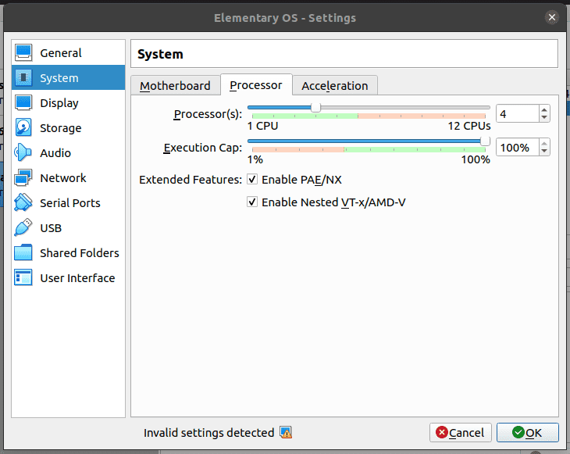Screen dimensions: 570x454
Task: Switch to the Motherboard tab
Action: tap(175, 86)
